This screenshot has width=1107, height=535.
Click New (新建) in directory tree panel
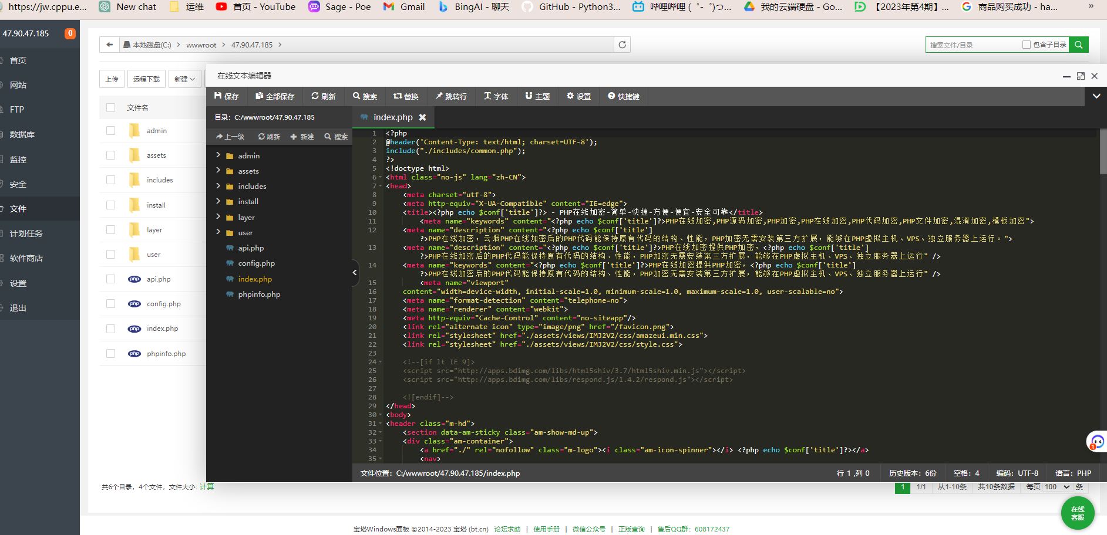(302, 137)
